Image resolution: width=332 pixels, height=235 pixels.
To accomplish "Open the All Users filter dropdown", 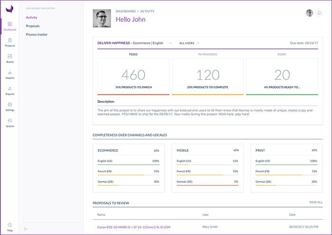I will (x=189, y=43).
